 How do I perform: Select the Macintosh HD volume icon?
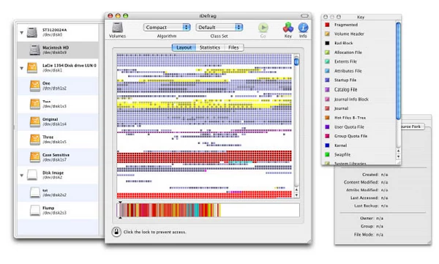click(x=34, y=50)
